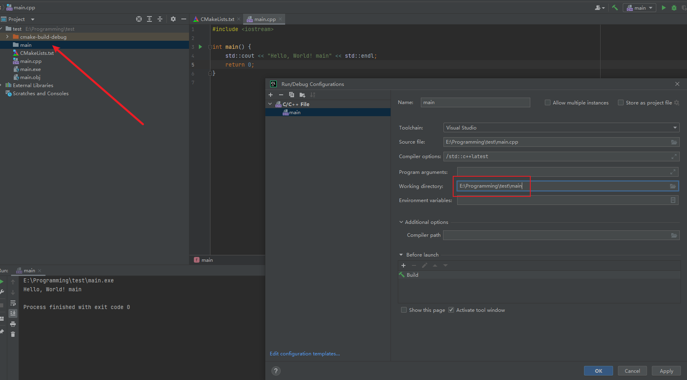Open Project view mode dropdown
687x380 pixels.
[x=33, y=19]
